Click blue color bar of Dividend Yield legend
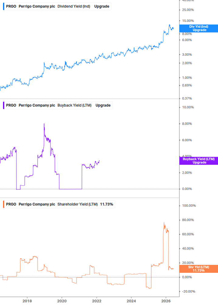The width and height of the screenshot is (218, 306). pyautogui.click(x=4, y=6)
